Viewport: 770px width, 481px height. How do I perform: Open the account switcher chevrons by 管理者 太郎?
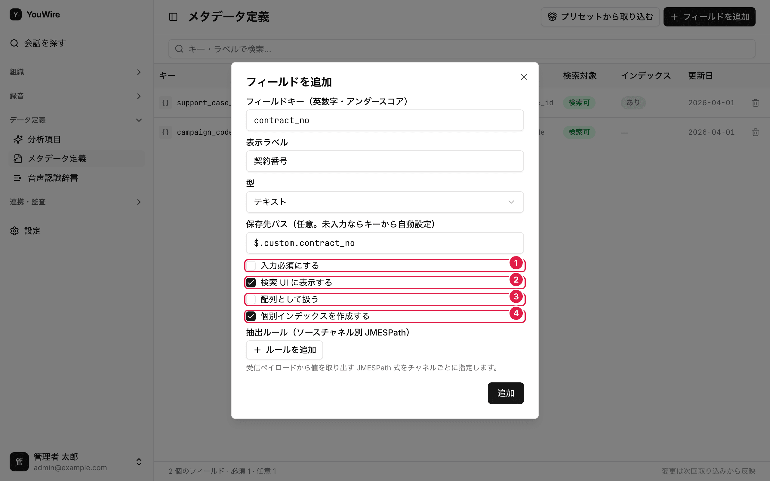pyautogui.click(x=139, y=461)
